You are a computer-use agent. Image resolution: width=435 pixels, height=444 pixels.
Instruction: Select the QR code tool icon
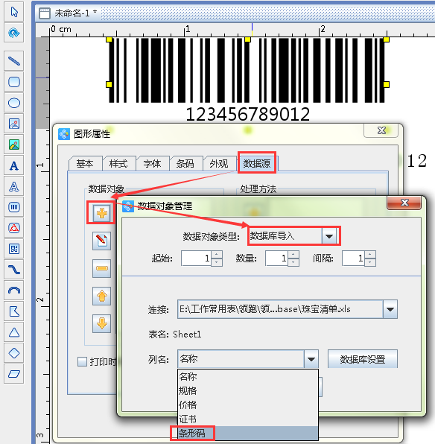pos(14,249)
